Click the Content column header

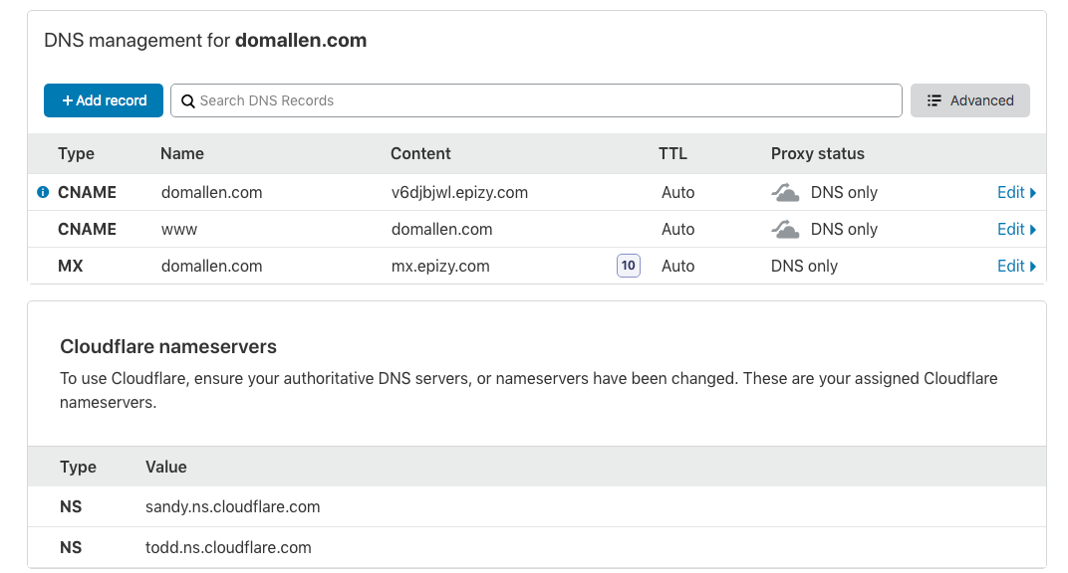click(420, 153)
